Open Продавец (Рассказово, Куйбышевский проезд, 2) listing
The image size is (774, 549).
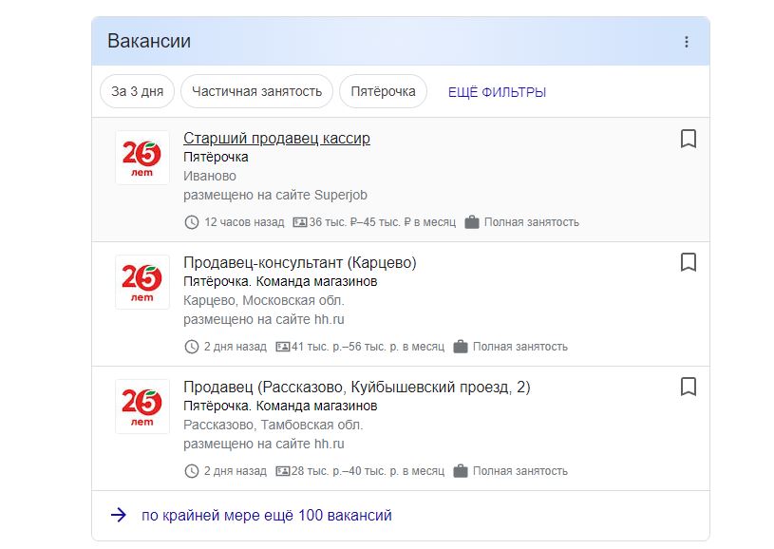(357, 388)
